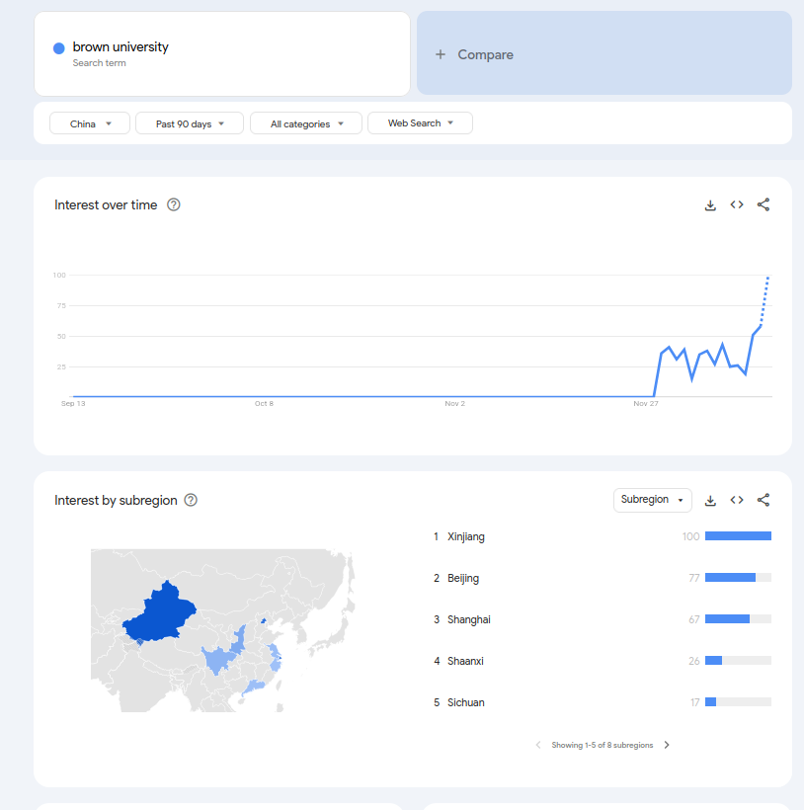This screenshot has width=804, height=810.
Task: Click the plus icon in Compare box
Action: tap(440, 54)
